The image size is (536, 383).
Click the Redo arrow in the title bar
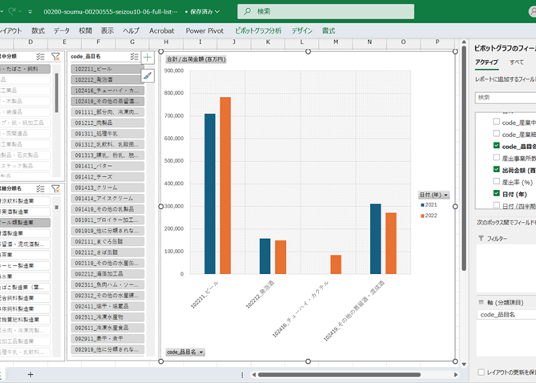[12, 11]
